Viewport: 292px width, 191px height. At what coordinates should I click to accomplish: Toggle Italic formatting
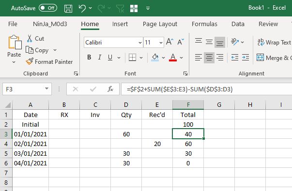tap(100, 57)
